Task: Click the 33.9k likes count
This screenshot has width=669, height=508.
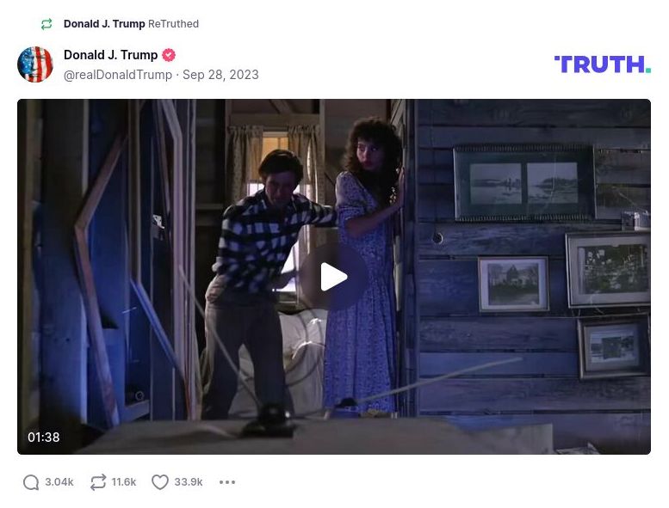Action: click(x=189, y=482)
